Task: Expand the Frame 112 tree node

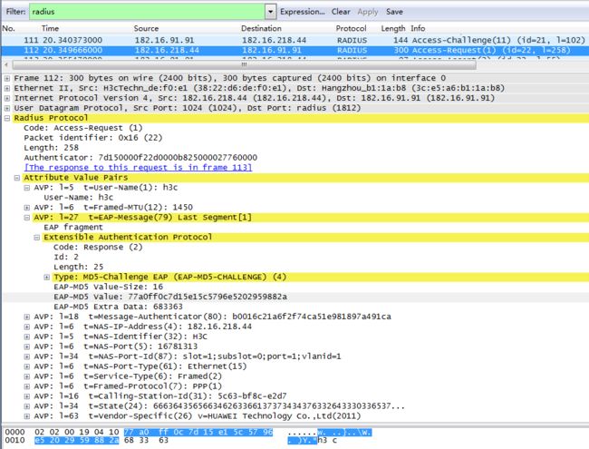Action: coord(7,78)
